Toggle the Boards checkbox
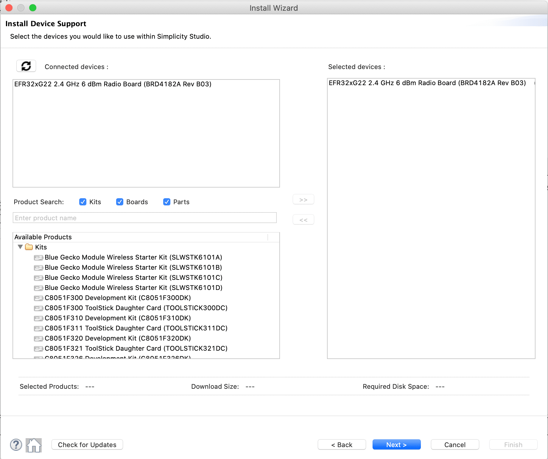The image size is (548, 459). point(120,202)
